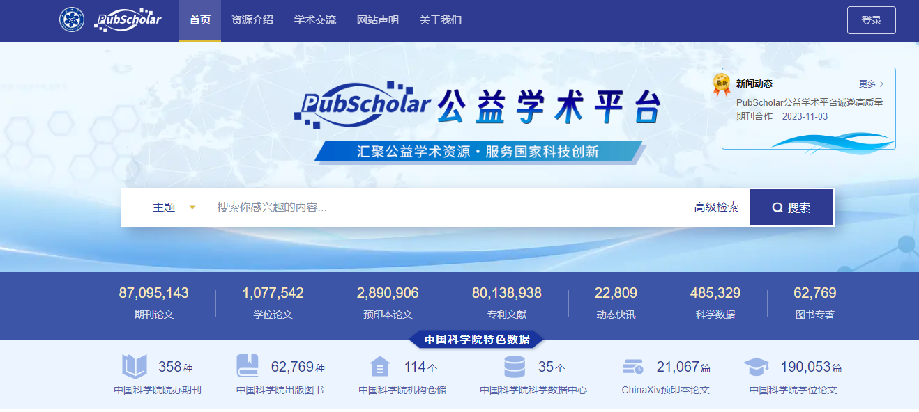Click the 期刊论文 count 87,095,143
The image size is (919, 412).
154,293
